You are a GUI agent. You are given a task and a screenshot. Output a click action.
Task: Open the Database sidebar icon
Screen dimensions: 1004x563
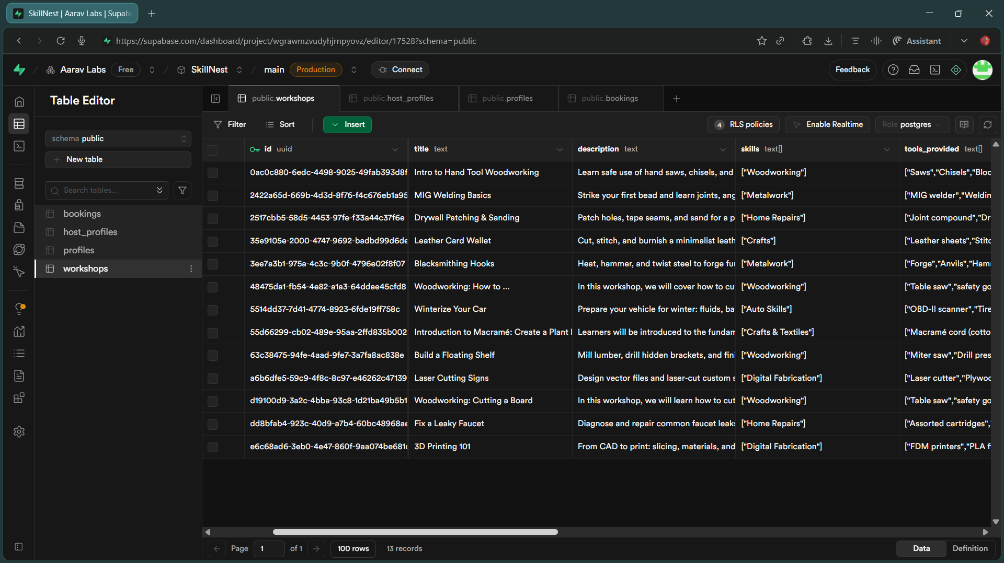(x=19, y=183)
